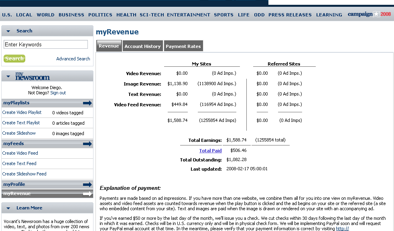Image resolution: width=394 pixels, height=231 pixels.
Task: Open the Payment Rates tab
Action: pos(183,46)
